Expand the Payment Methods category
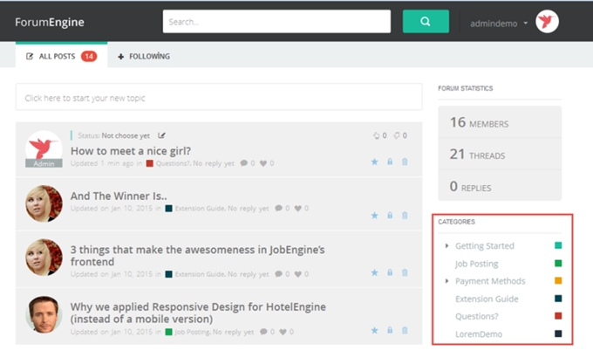593x351 pixels. click(447, 281)
